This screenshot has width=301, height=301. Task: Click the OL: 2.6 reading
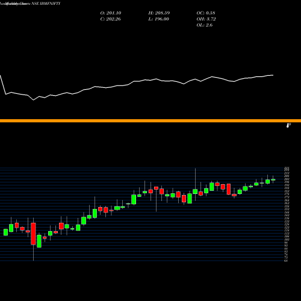[x=205, y=25]
